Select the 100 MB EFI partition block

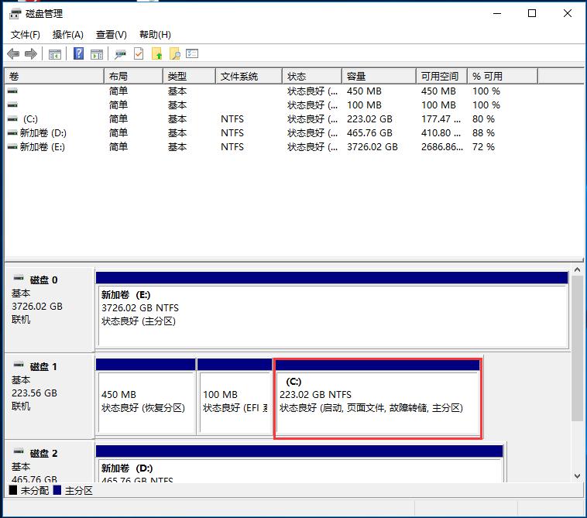[235, 396]
